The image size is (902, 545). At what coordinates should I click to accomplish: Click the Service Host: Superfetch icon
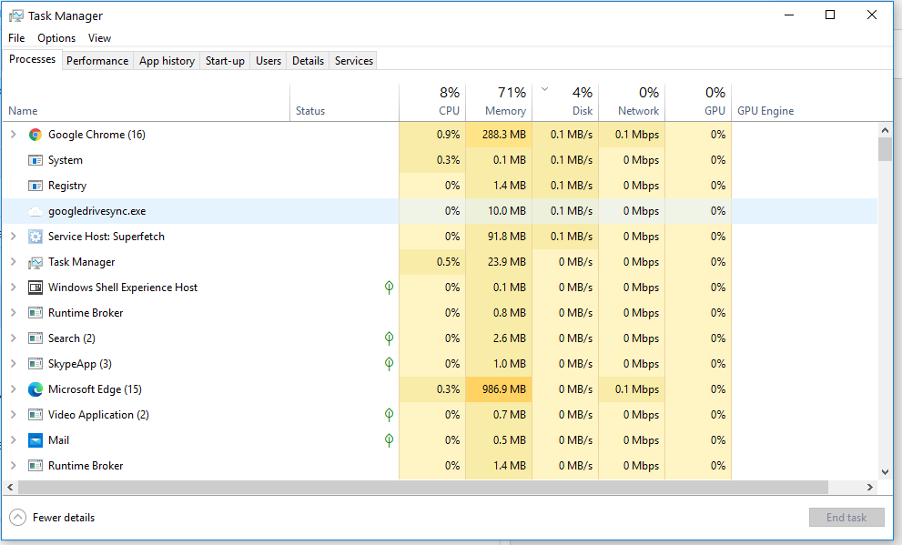35,236
